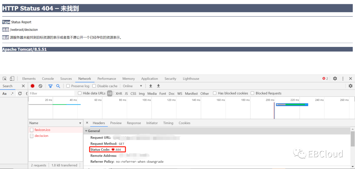Switch to the Console tab

pyautogui.click(x=48, y=79)
